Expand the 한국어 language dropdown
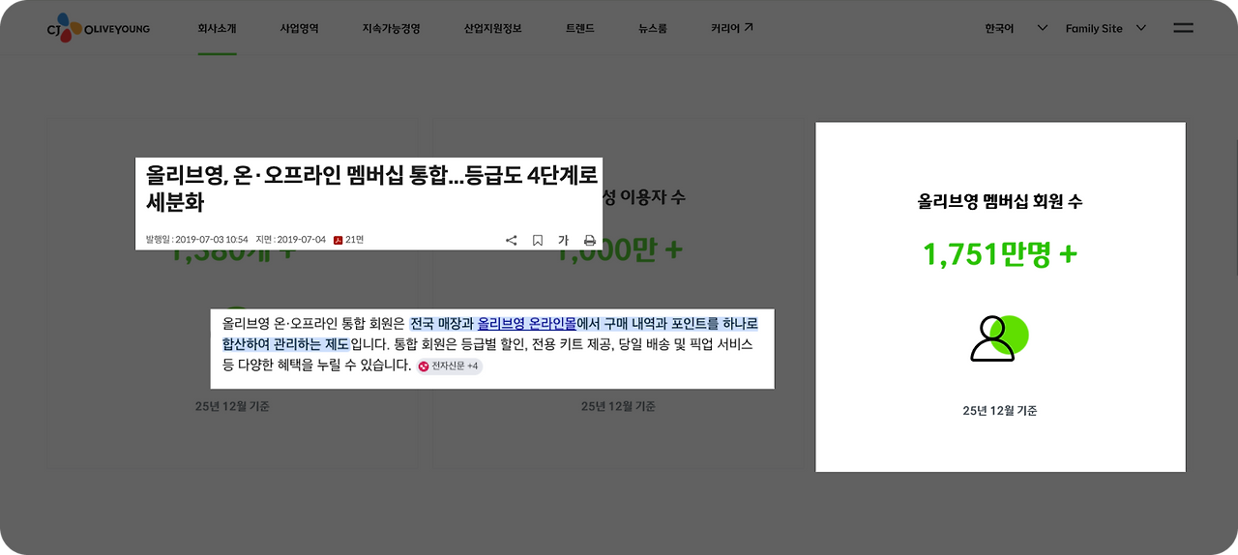Viewport: 1238px width, 555px height. (x=1016, y=28)
